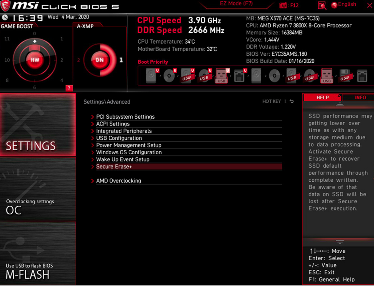Click the MSI dragon shield logo
374x286 pixels.
(x=5, y=6)
